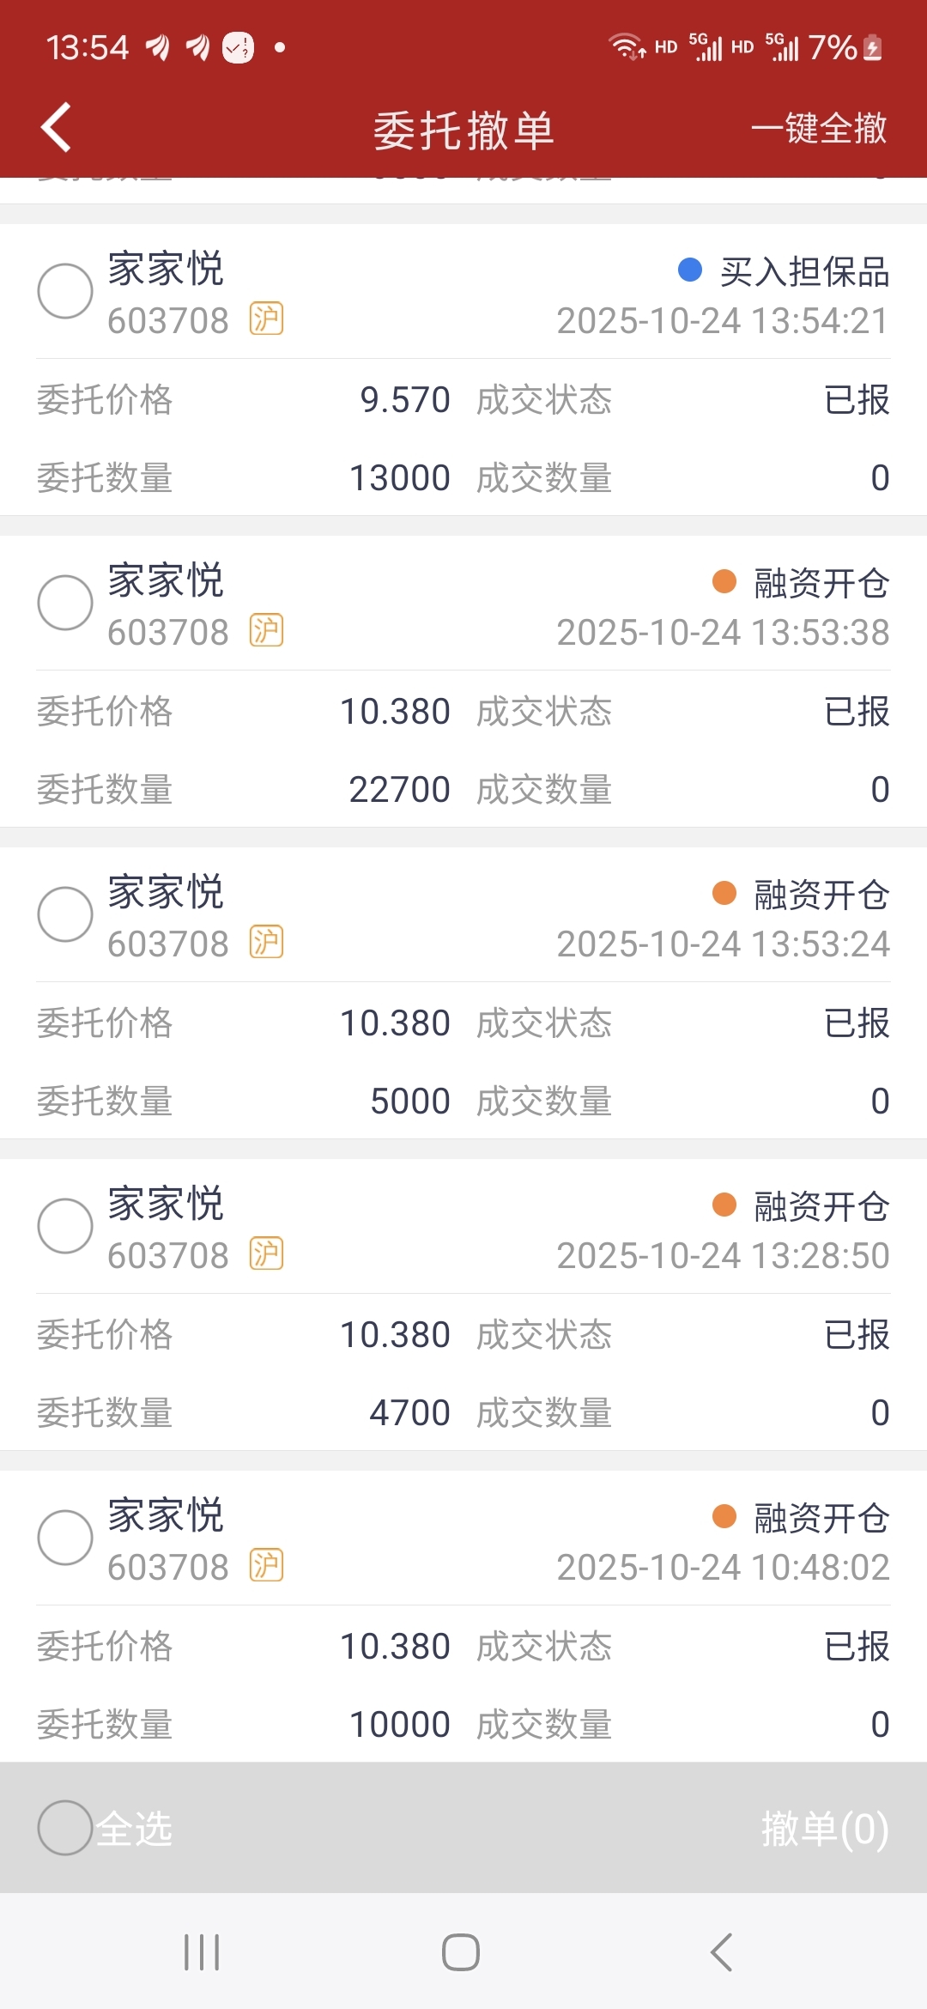Select the order placed at 13:28:50
927x2009 pixels.
(x=65, y=1226)
